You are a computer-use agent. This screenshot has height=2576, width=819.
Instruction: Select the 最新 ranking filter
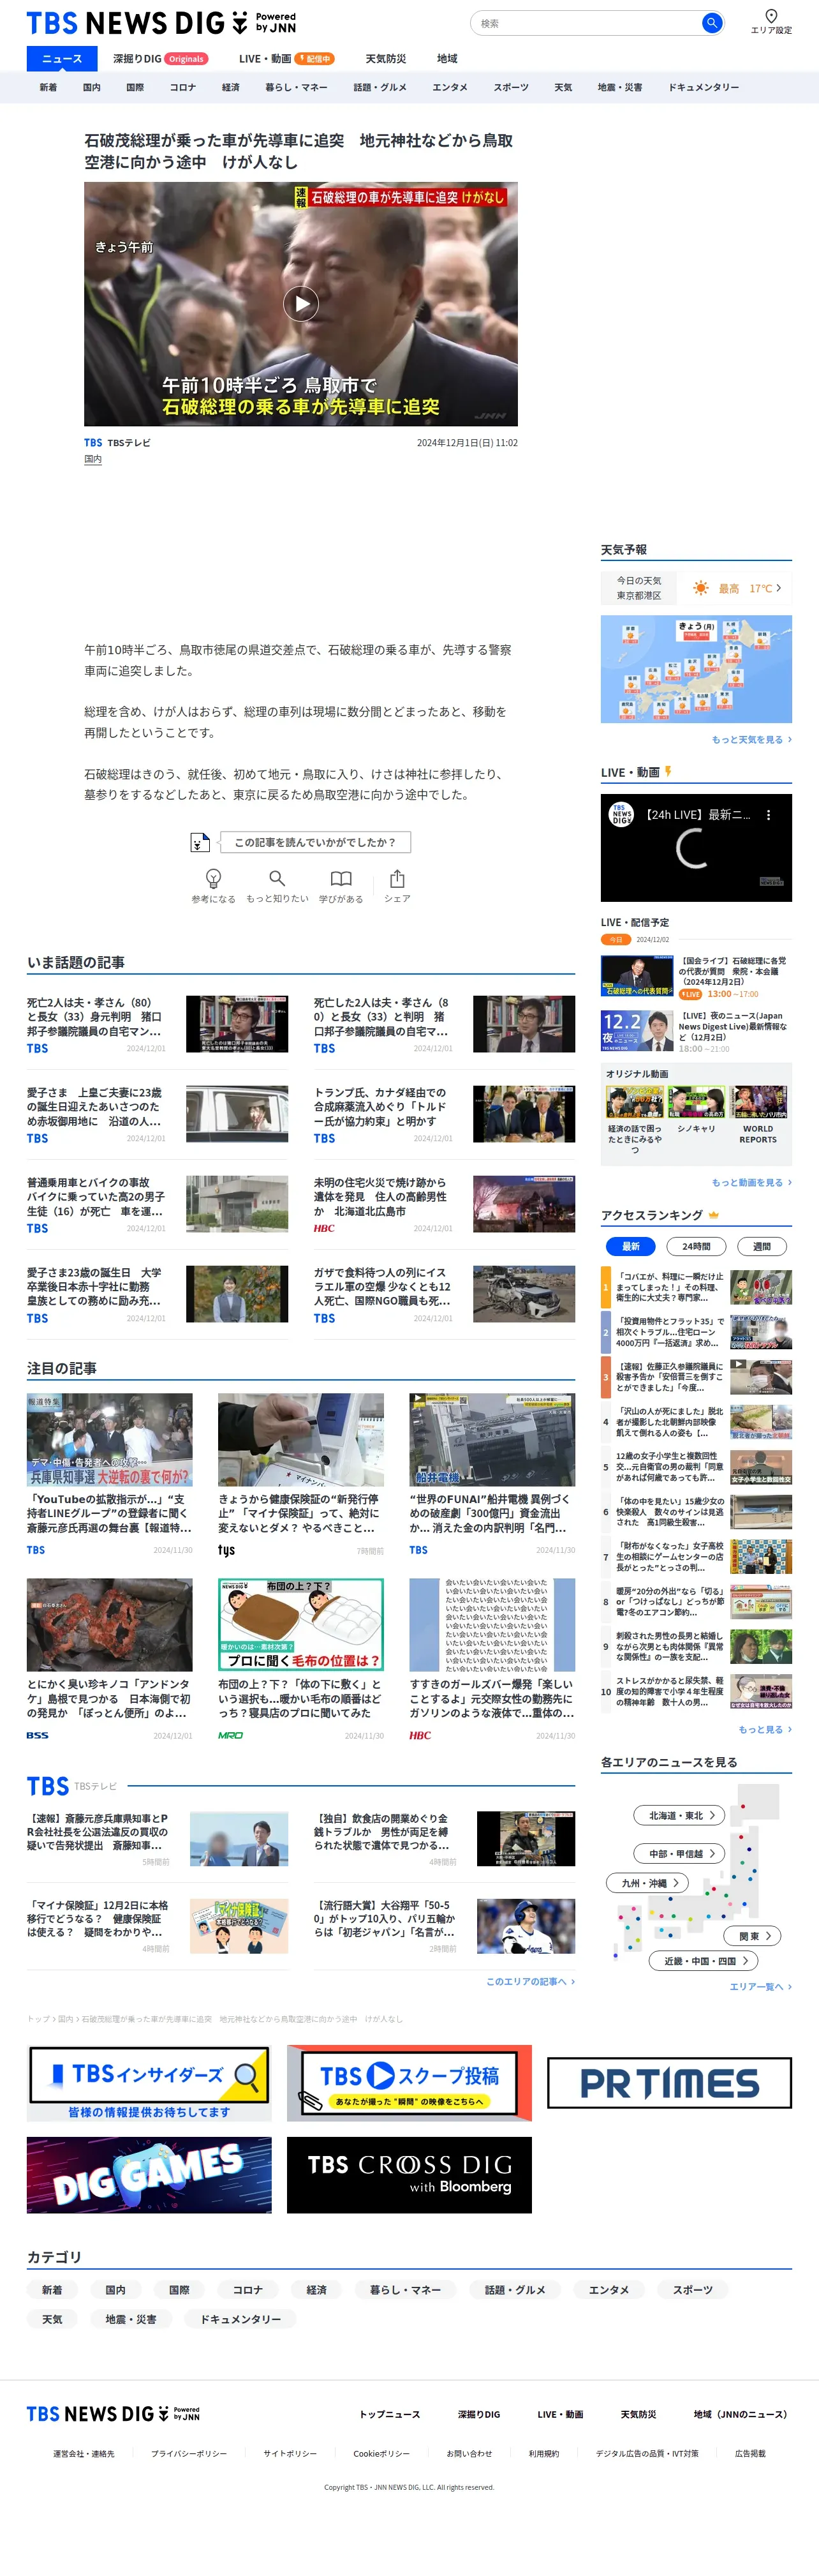[630, 1246]
